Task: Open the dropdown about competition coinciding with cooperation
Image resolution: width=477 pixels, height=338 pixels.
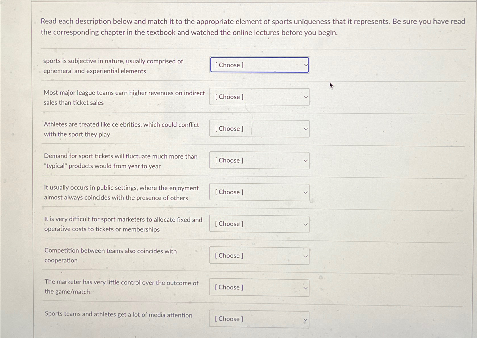Action: [x=259, y=255]
